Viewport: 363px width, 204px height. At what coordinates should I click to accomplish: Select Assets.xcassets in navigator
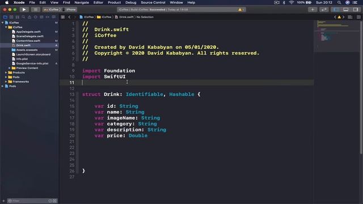pos(27,50)
